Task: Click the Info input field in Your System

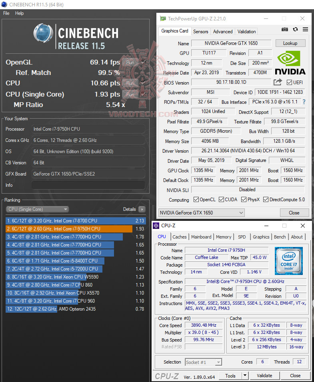Action: [x=88, y=185]
